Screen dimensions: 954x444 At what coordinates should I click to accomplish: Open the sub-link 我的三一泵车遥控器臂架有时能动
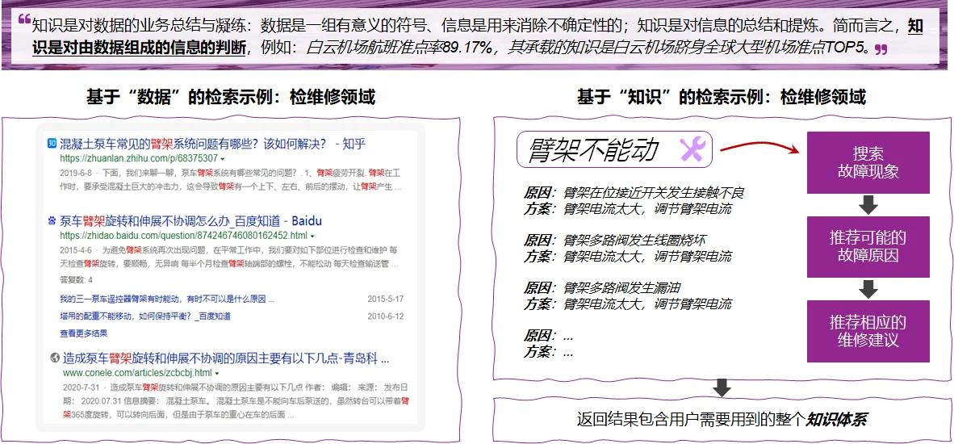click(167, 299)
